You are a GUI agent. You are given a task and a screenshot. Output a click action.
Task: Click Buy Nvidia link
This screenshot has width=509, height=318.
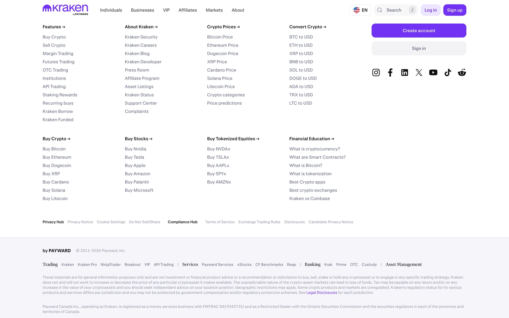click(x=136, y=149)
